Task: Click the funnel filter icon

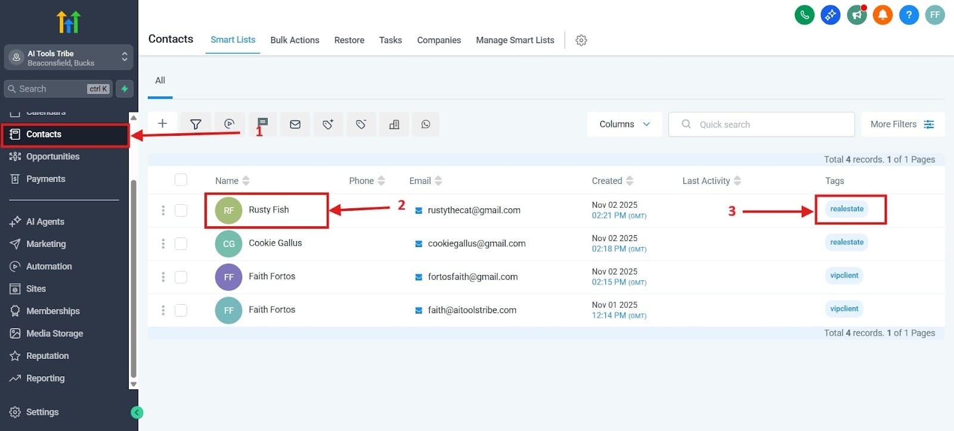Action: tap(196, 124)
